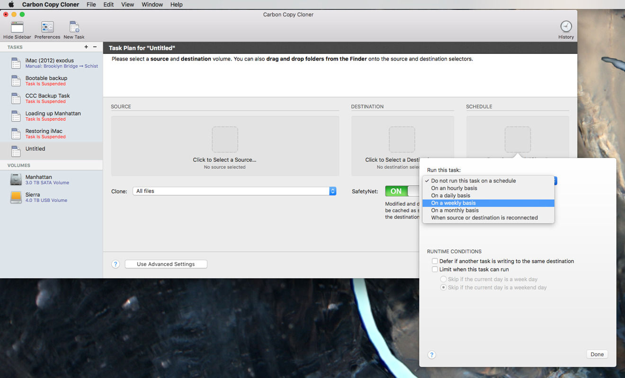Viewport: 625px width, 378px height.
Task: Click the Task Plan for "Untitled" header
Action: point(142,48)
